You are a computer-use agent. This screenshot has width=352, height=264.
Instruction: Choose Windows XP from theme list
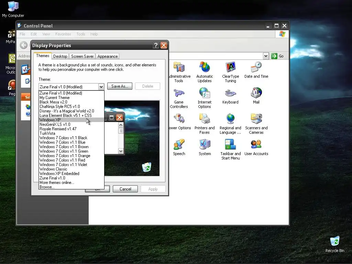point(71,120)
